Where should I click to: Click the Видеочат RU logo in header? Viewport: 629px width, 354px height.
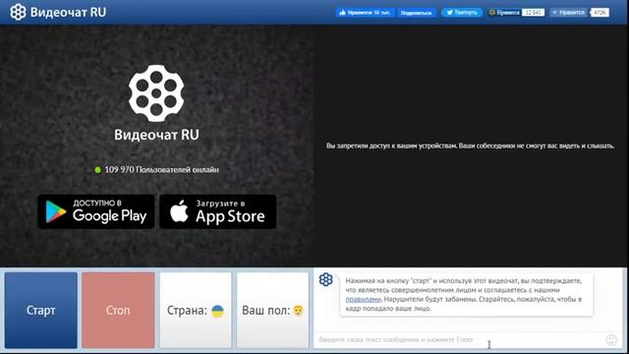58,12
